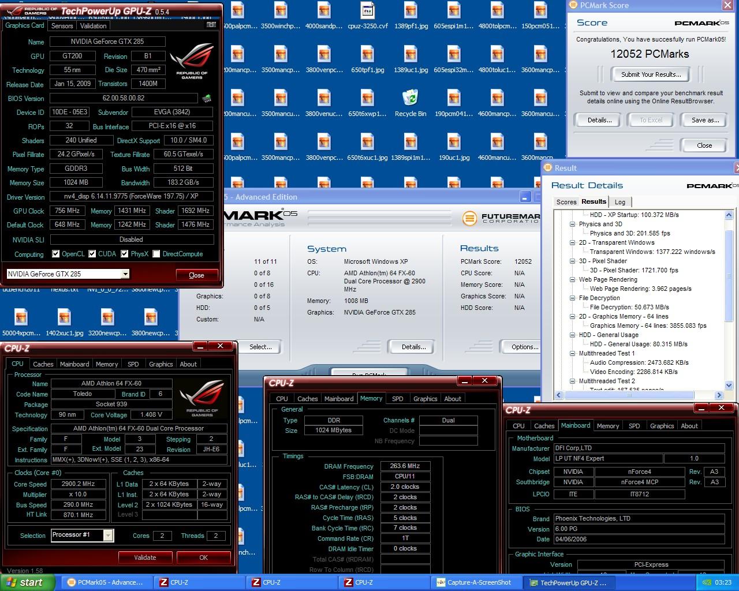This screenshot has width=739, height=591.
Task: Click the Windows start button
Action: [x=28, y=582]
